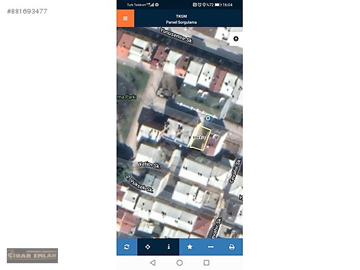The image size is (360, 270).
Task: Click the listing number #881693477
Action: coord(27,11)
